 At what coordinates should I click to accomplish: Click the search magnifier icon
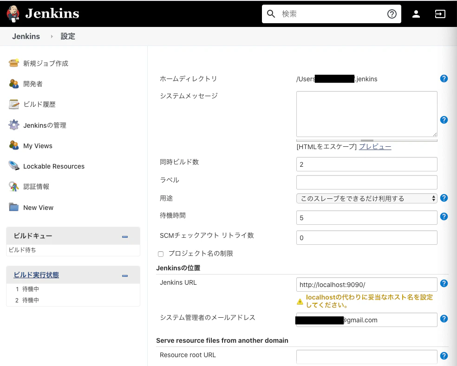point(271,13)
